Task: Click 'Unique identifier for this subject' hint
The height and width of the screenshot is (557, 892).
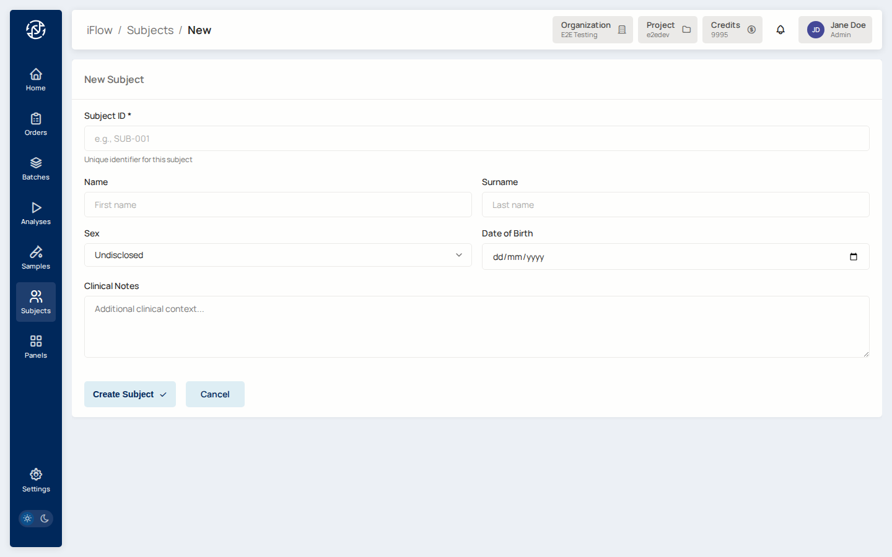Action: tap(138, 160)
